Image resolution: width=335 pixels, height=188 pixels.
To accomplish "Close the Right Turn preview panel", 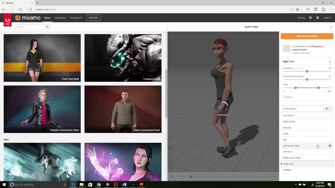I will pyautogui.click(x=331, y=27).
